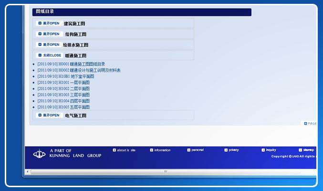
Task: Open the sitemap footer link
Action: (x=306, y=150)
